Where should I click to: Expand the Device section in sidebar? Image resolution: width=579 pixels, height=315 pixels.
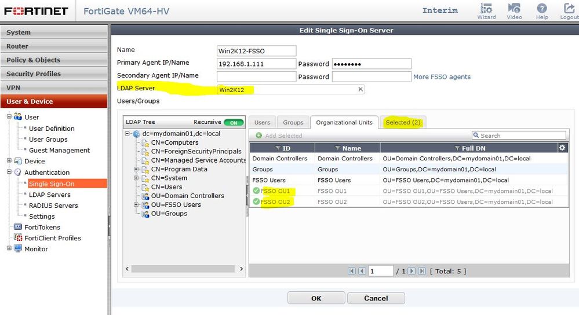pyautogui.click(x=9, y=160)
